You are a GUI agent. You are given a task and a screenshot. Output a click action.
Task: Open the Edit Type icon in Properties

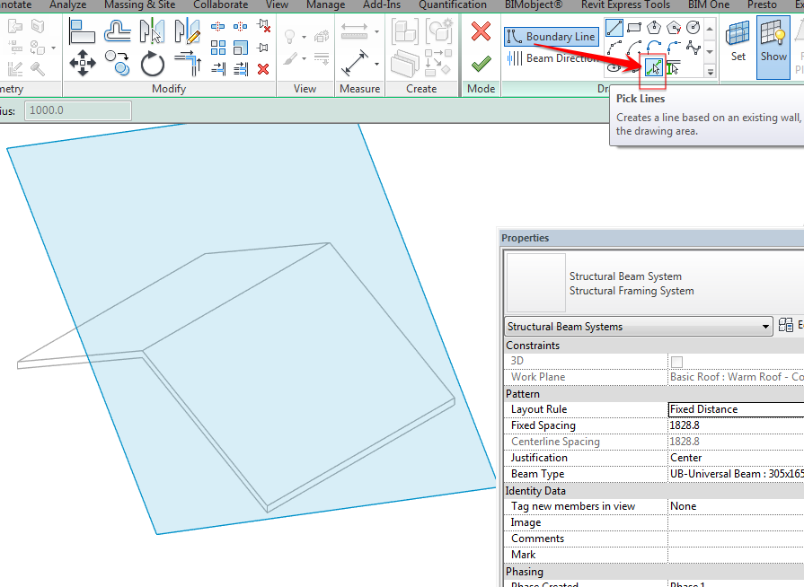(785, 325)
